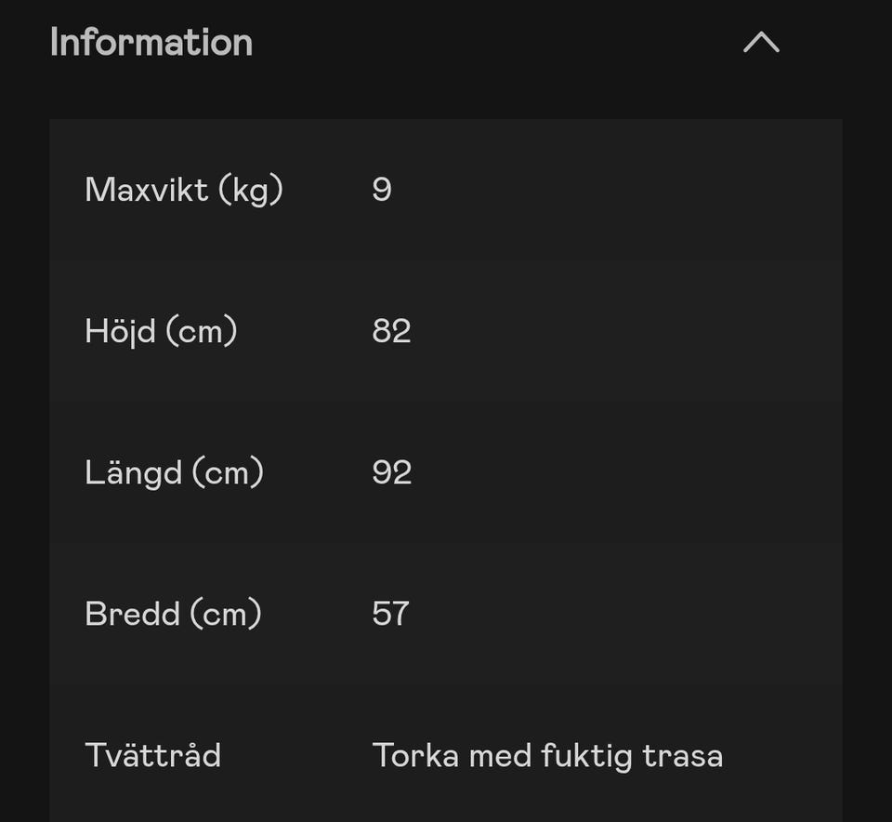The width and height of the screenshot is (892, 822).
Task: Click the word med in washing advice
Action: click(492, 755)
